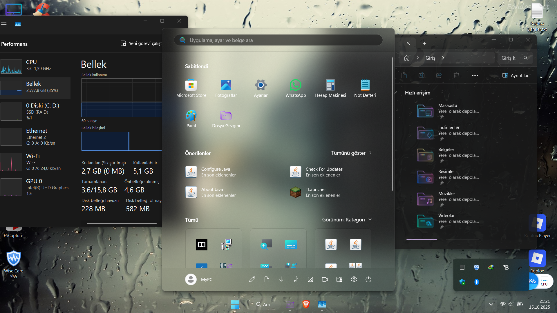This screenshot has height=313, width=557.
Task: Open the Music folder icon in the Start footer
Action: tap(296, 279)
